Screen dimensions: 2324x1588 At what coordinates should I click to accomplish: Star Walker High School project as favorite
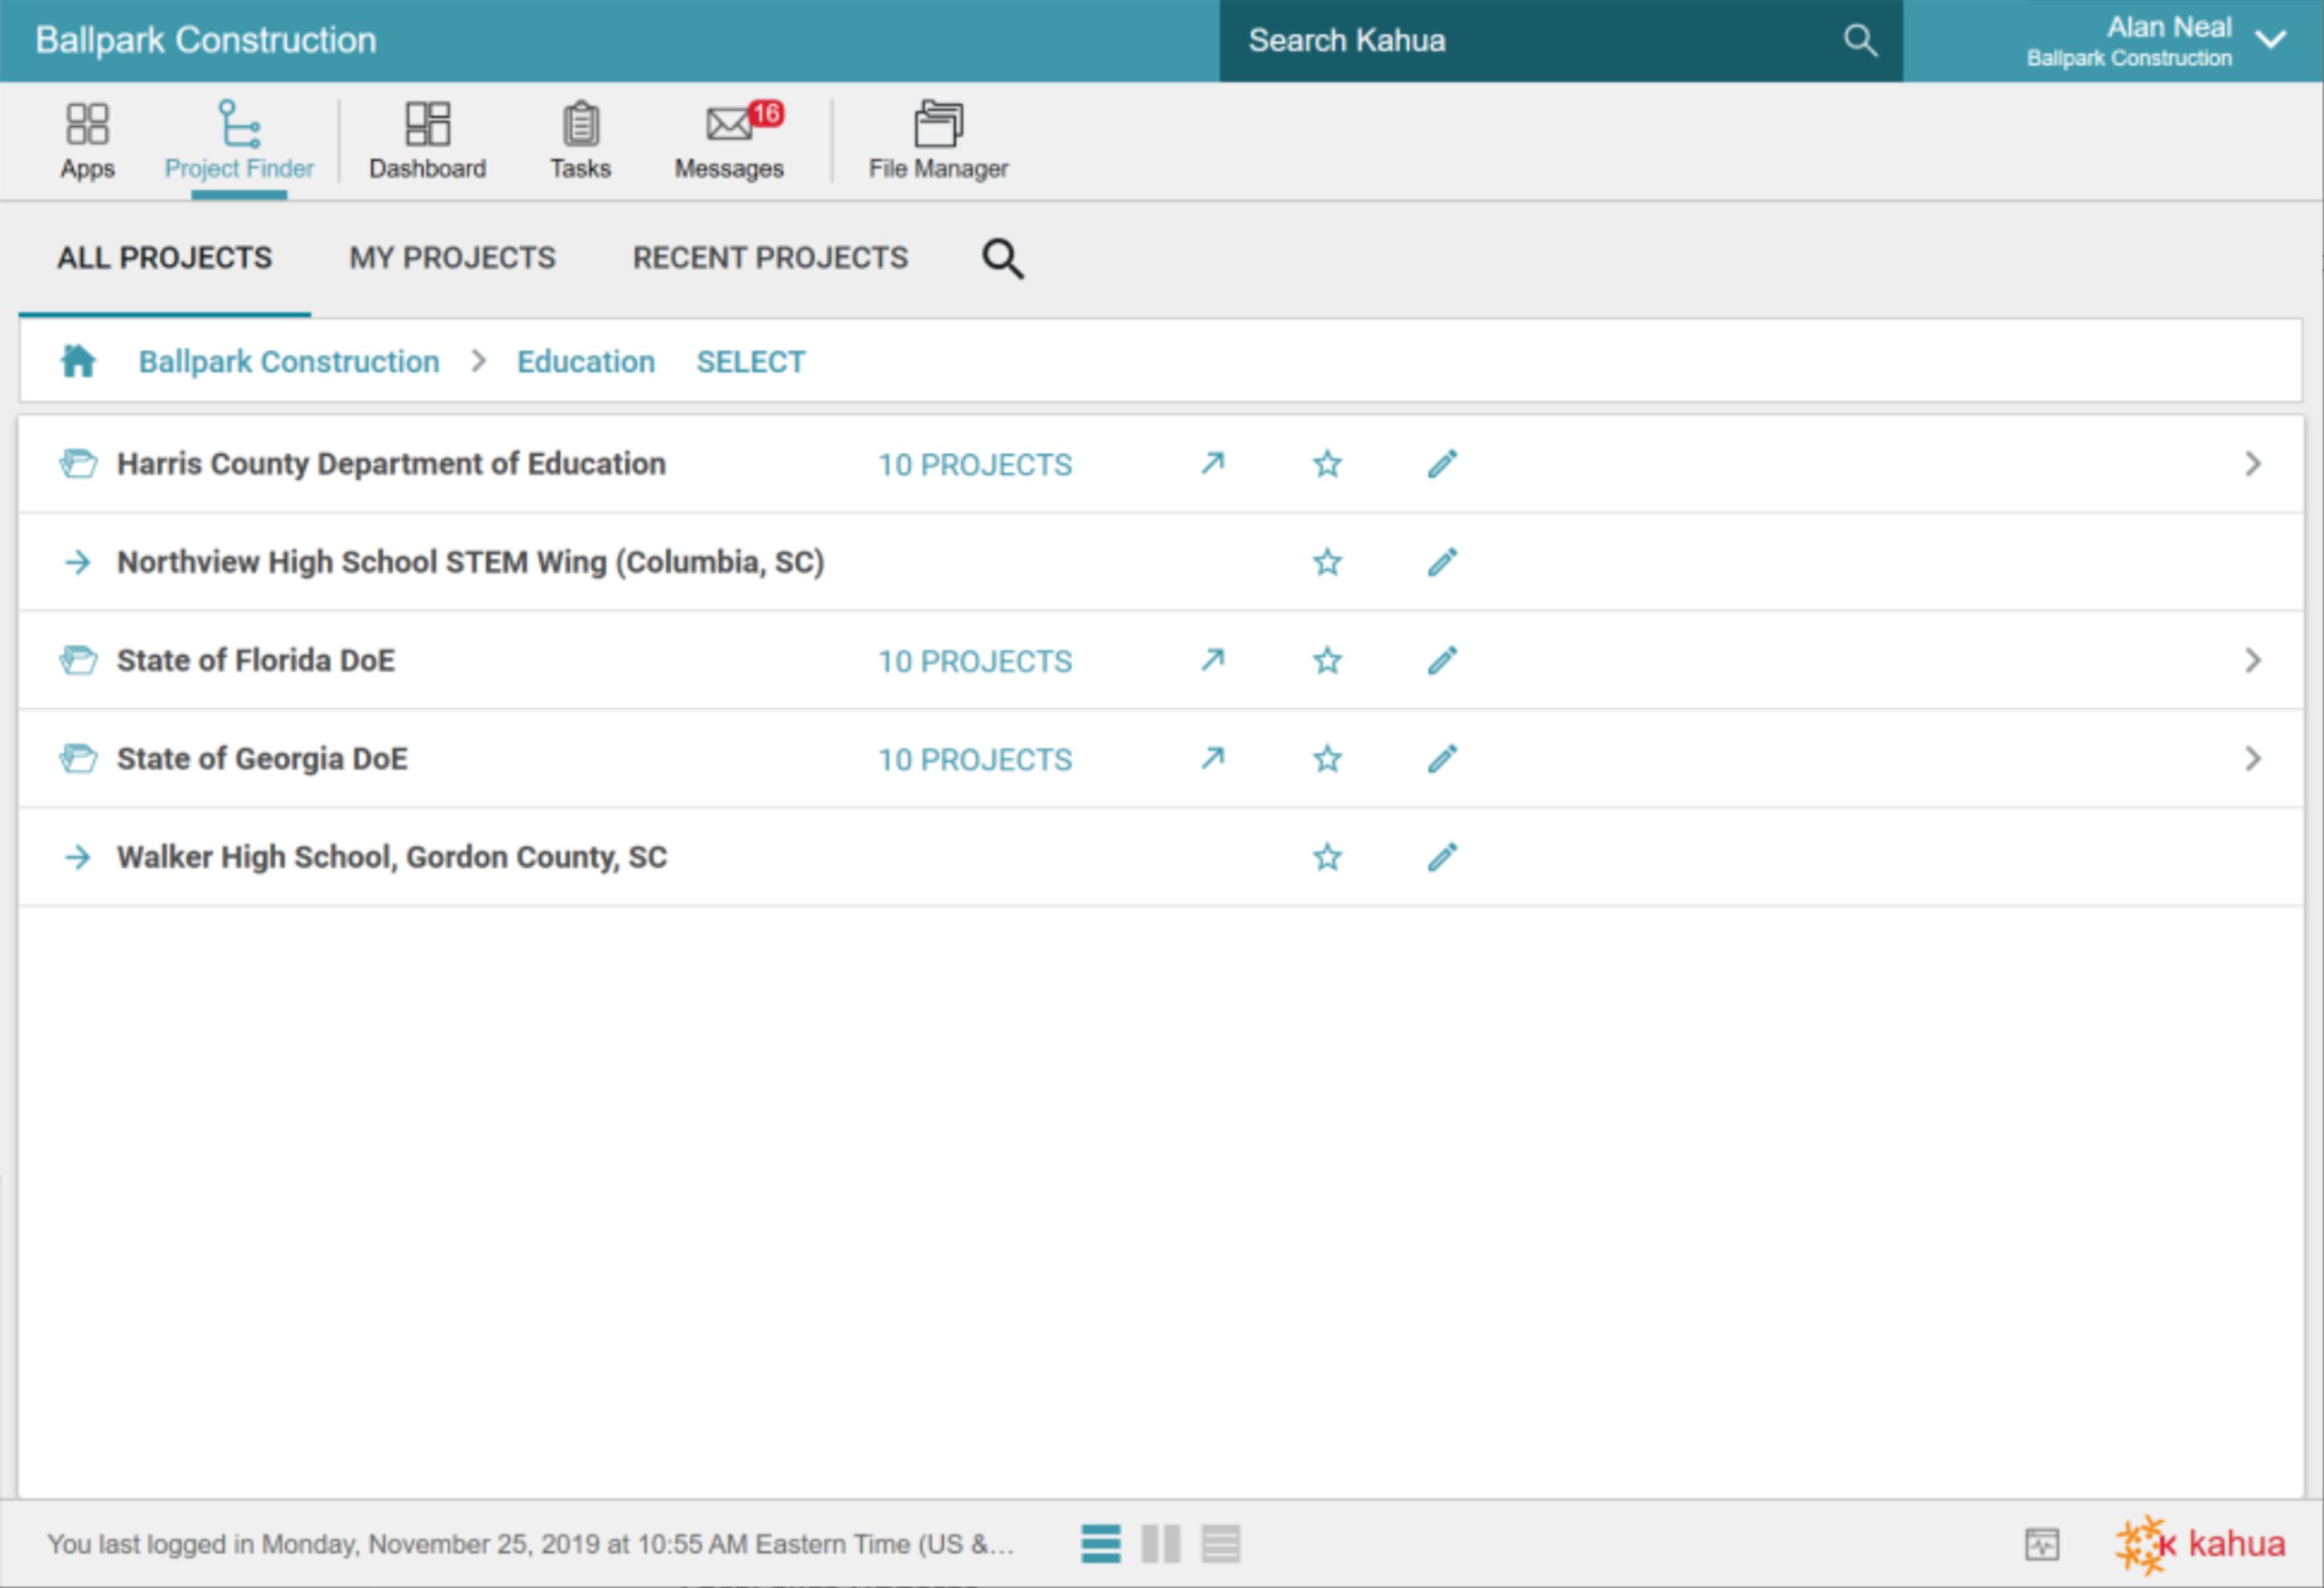1327,858
